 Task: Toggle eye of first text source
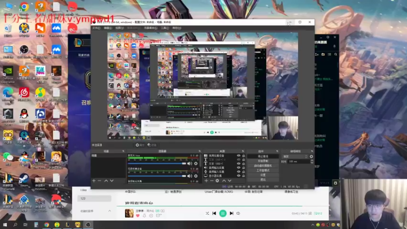point(239,160)
